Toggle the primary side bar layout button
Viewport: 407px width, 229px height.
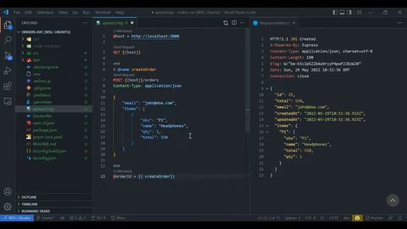point(335,12)
